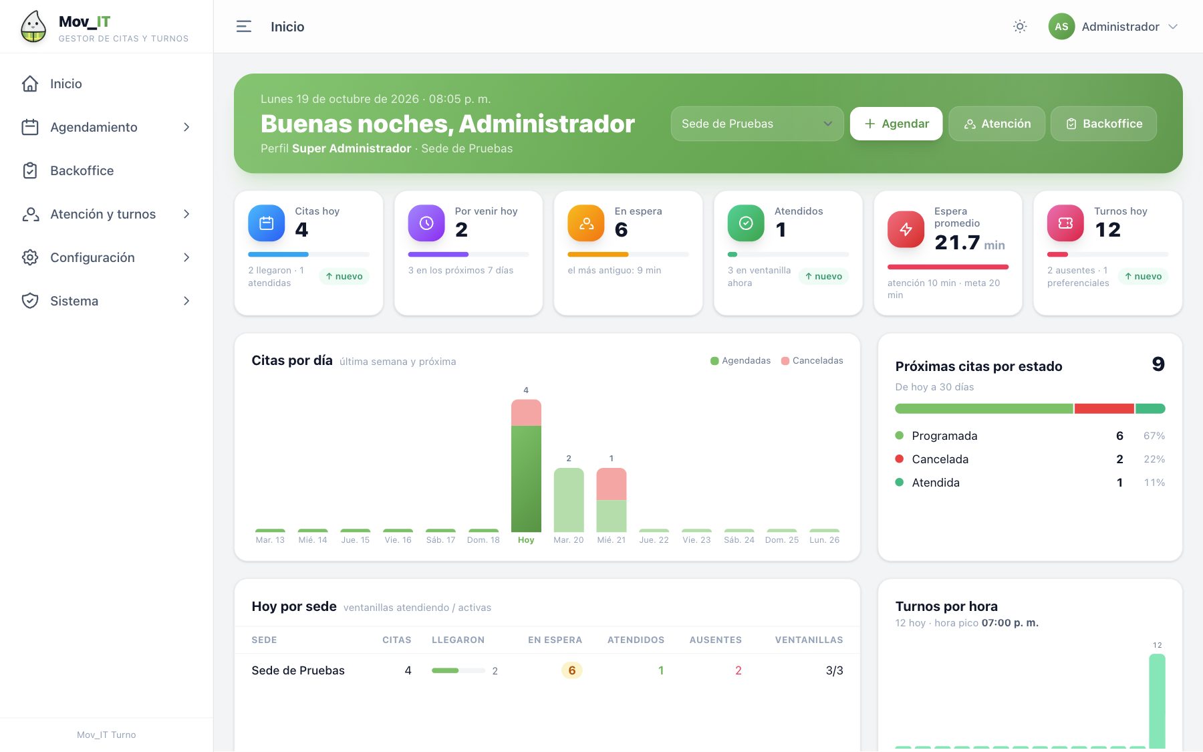Click the Sede de Pruebas table row name
Viewport: 1203px width, 752px height.
[x=298, y=670]
